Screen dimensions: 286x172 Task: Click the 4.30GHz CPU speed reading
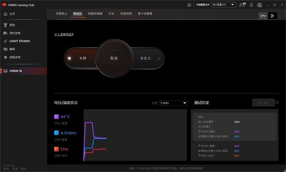coord(68,133)
